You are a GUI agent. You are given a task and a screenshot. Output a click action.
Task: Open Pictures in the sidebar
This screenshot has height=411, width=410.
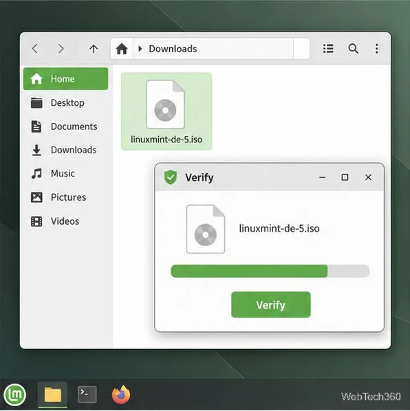[65, 197]
